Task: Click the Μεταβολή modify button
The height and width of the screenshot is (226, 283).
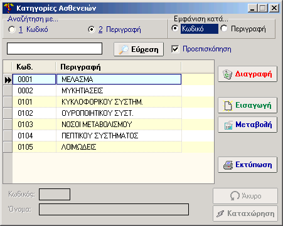Action: [x=248, y=125]
